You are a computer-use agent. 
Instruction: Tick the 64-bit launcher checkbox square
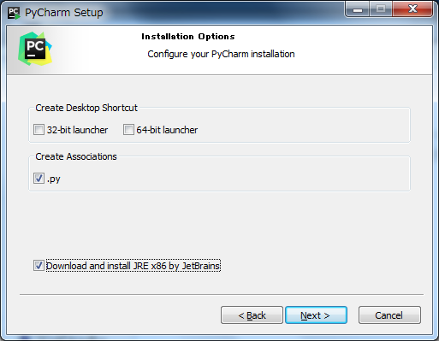[x=128, y=130]
